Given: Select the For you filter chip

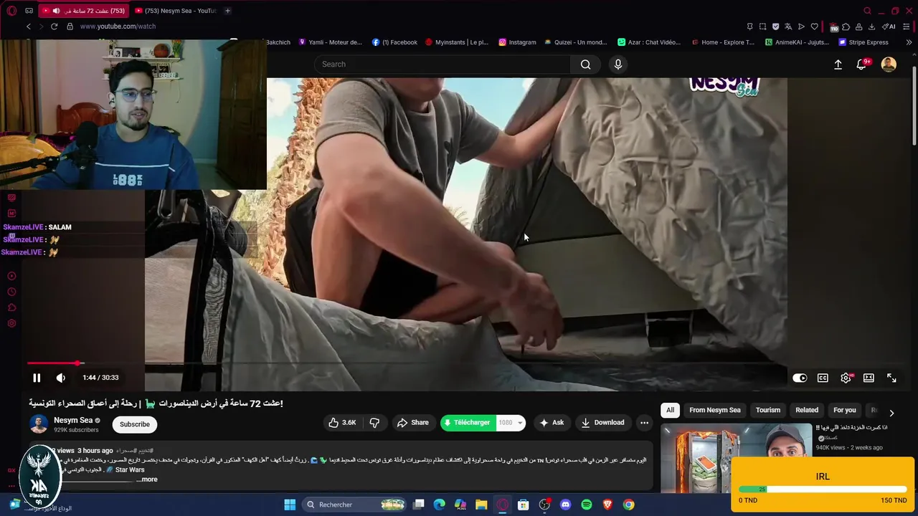Looking at the screenshot, I should 844,410.
